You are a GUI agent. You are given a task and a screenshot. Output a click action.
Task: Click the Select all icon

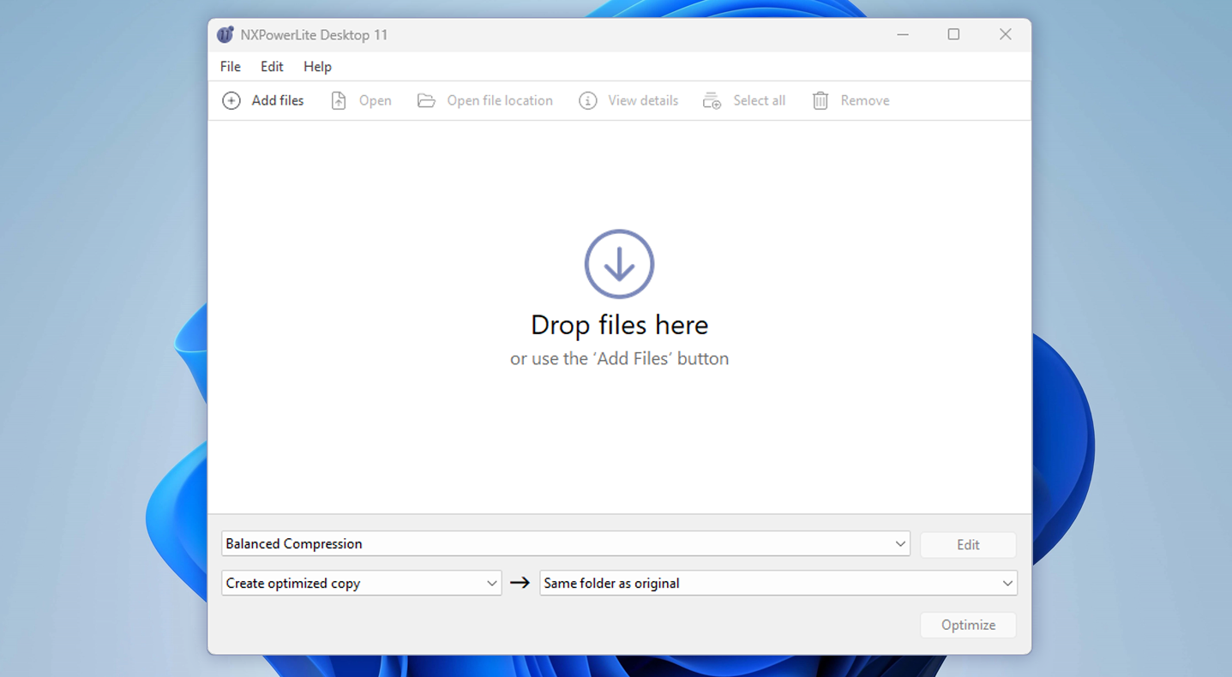point(712,100)
